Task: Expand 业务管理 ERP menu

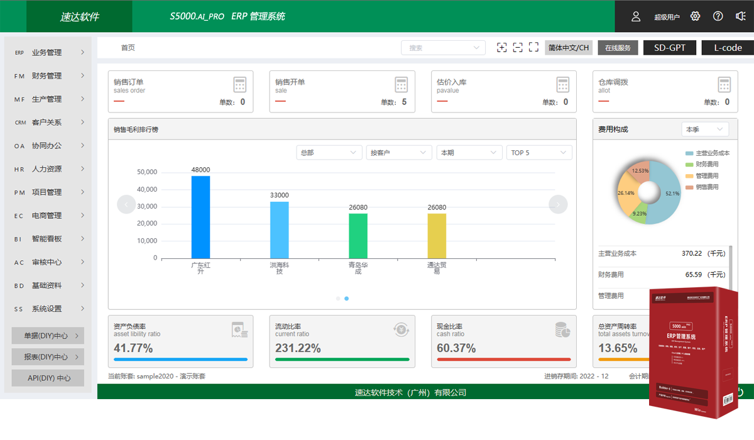Action: pyautogui.click(x=48, y=53)
